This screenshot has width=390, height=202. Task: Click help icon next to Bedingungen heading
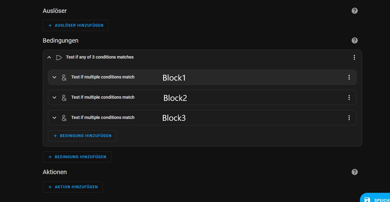[x=355, y=40]
